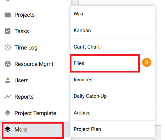Screen dimensions: 165x140
Task: Expand the More sidebar item
Action: click(x=33, y=130)
